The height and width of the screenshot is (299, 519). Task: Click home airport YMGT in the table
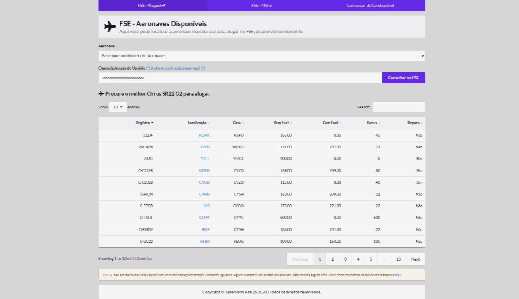[x=238, y=159]
